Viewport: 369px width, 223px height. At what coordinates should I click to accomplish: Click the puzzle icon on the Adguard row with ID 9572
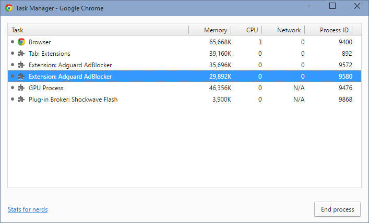click(21, 65)
